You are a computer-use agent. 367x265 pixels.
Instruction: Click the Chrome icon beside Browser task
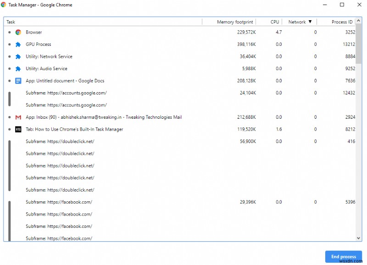pos(18,32)
